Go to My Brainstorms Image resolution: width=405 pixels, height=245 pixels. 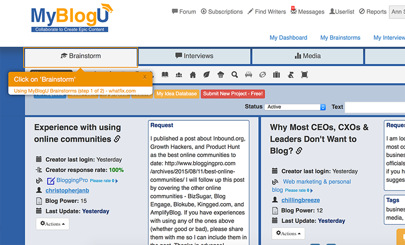pyautogui.click(x=340, y=37)
